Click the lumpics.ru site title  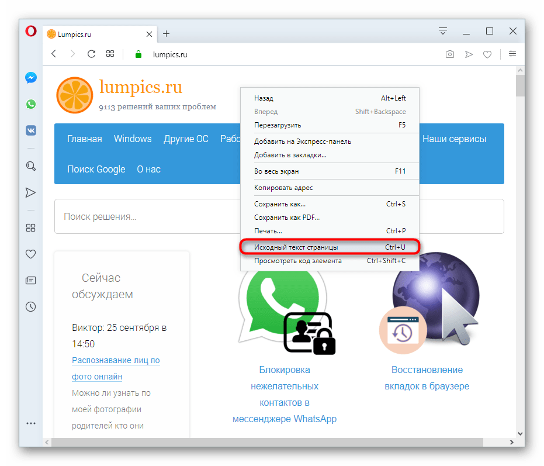(x=140, y=87)
